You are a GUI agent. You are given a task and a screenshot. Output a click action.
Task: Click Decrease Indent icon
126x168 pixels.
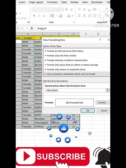click(95, 16)
